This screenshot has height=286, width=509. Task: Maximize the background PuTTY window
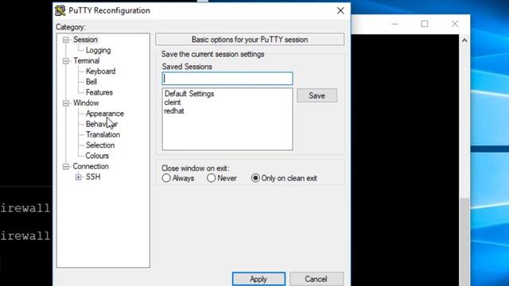425,24
